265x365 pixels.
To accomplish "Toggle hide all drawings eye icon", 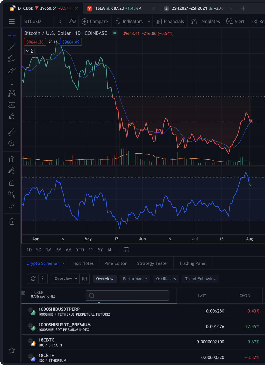I will [12, 194].
